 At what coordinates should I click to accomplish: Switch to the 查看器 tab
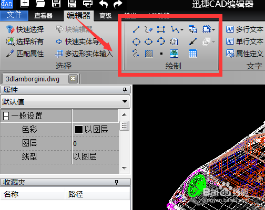43,16
